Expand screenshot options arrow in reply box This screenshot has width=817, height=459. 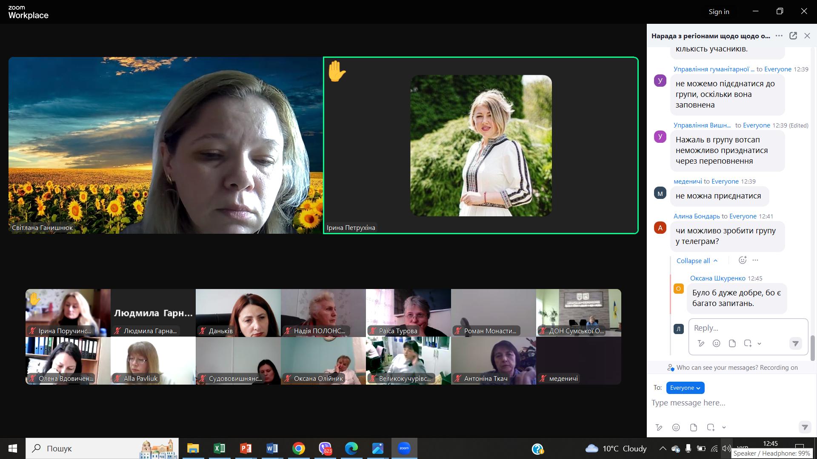759,343
